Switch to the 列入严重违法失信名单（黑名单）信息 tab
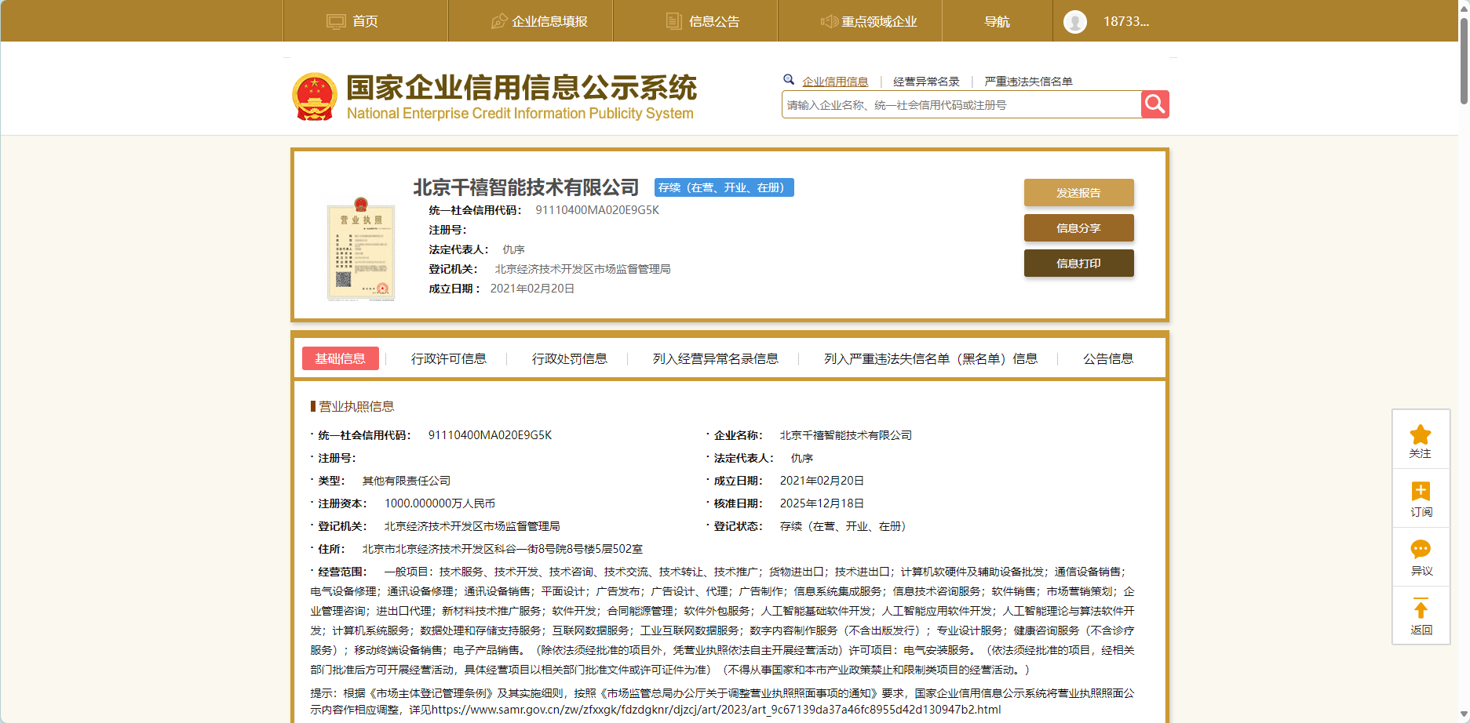Screen dimensions: 1470x723 pos(931,358)
